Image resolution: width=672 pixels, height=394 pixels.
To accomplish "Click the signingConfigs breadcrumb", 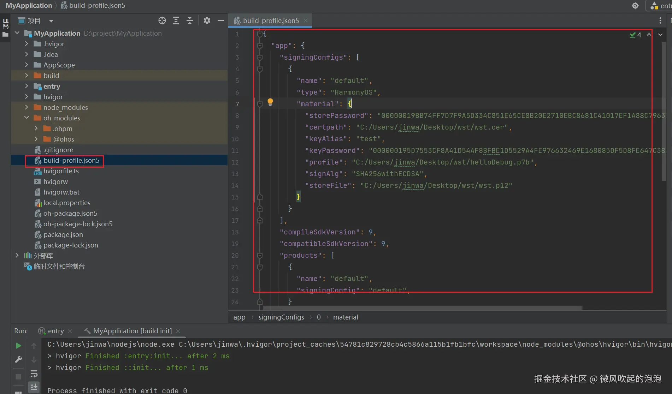I will tap(281, 317).
